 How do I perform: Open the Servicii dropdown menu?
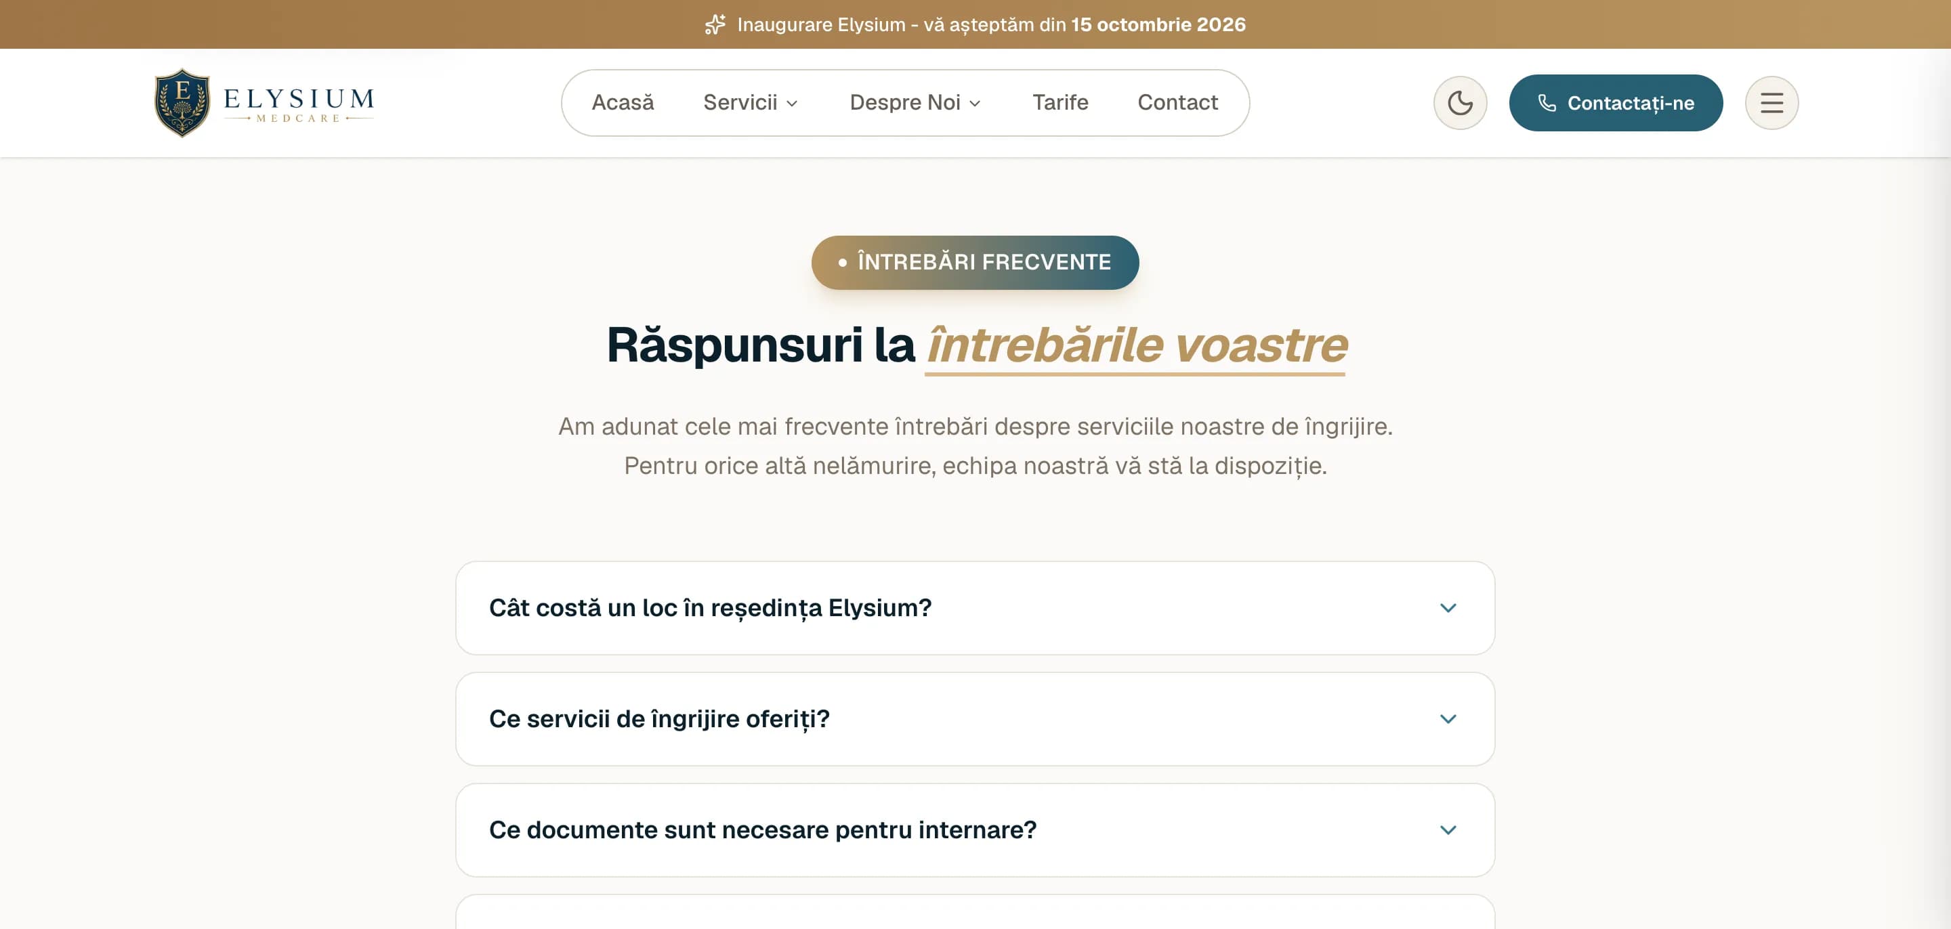(x=750, y=102)
